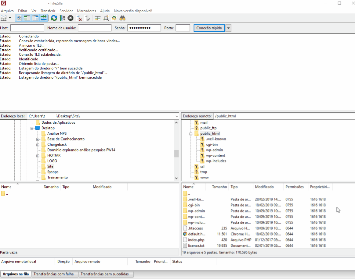Select the Site folder in local tree
Screen dimensions: 355x279
[x=50, y=167]
